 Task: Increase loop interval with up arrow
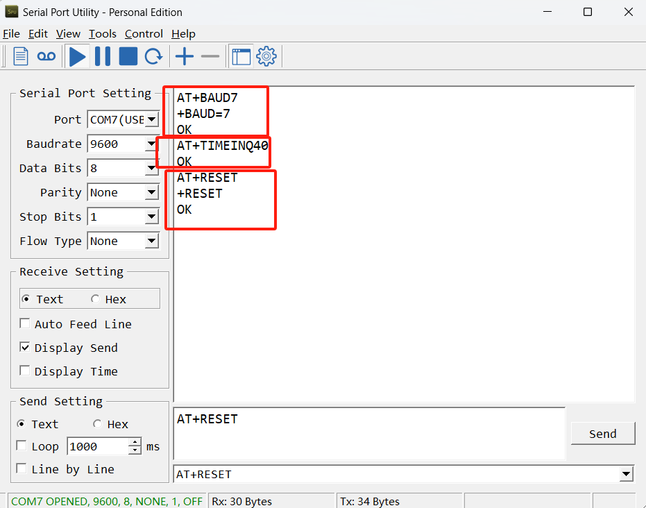(135, 443)
